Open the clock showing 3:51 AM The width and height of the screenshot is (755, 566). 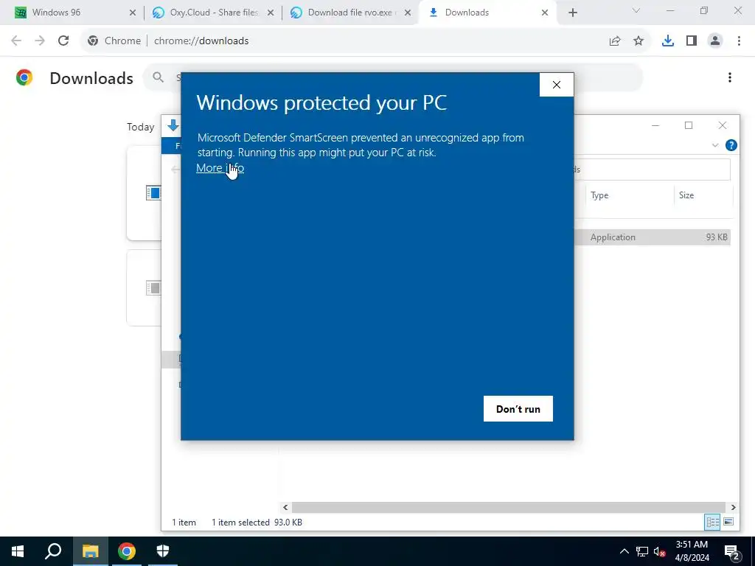coord(692,551)
